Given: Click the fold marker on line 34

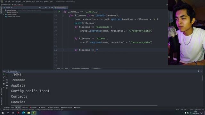Looking at the screenshot, I should coord(63,50).
